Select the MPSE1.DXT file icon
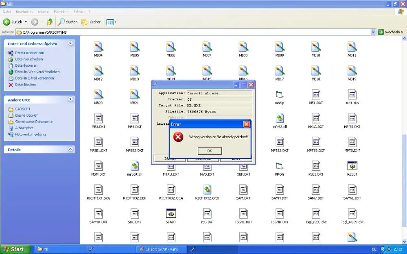Screen dimensions: 407x254 click(x=98, y=142)
